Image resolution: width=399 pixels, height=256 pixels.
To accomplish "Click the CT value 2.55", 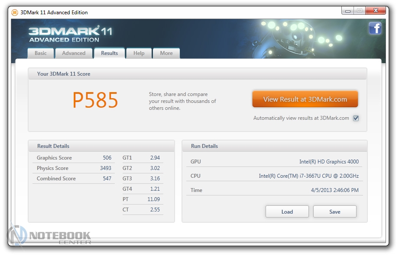I will tap(155, 210).
